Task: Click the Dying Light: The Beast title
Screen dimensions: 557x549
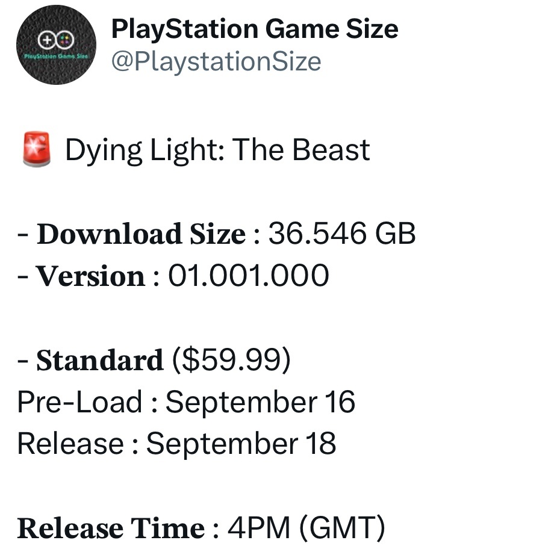Action: pos(217,150)
